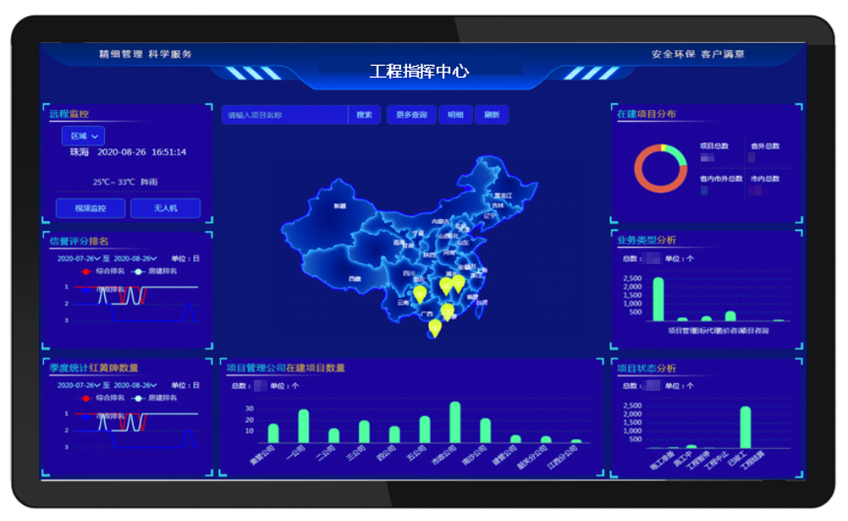
Task: Click the 一公司 bar in the company chart
Action: [x=303, y=425]
